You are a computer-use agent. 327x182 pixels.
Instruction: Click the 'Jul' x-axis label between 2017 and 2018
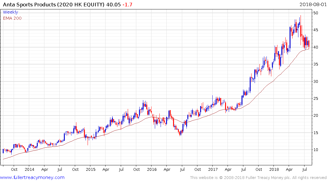pos(243,169)
